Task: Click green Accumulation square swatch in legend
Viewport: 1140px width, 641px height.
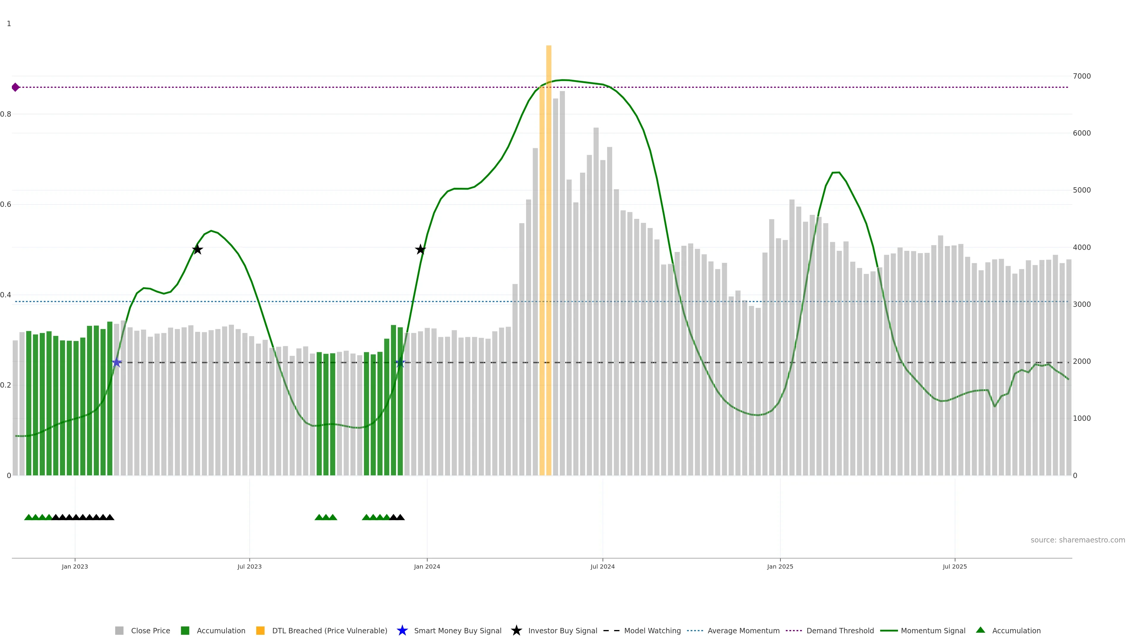Action: (x=185, y=630)
